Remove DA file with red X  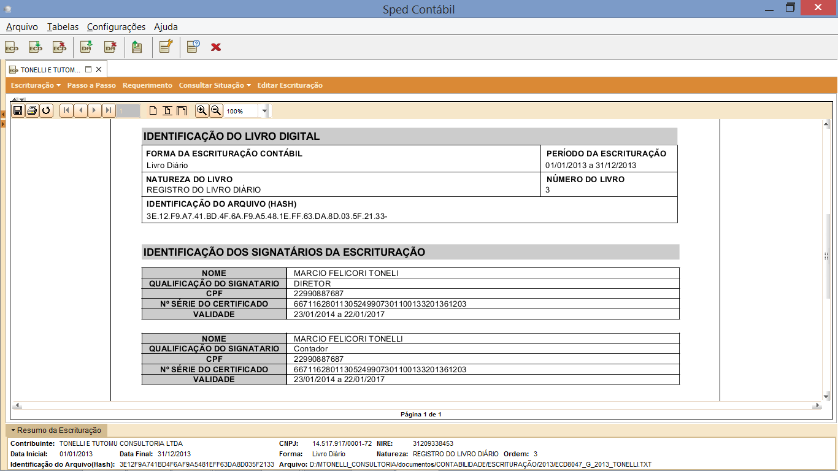110,47
